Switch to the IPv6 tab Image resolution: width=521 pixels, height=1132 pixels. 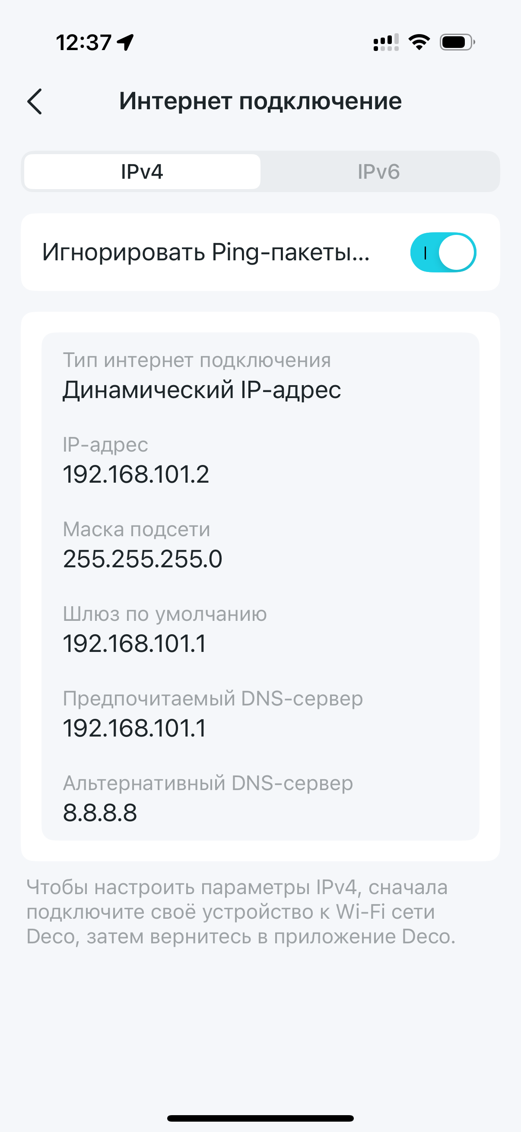point(378,171)
